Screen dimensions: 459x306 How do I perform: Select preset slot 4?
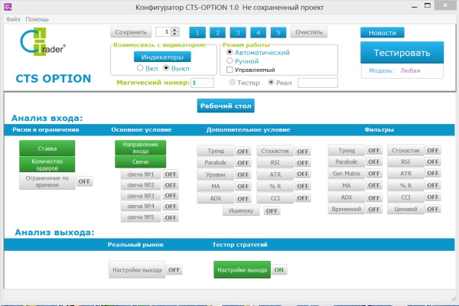[x=258, y=32]
